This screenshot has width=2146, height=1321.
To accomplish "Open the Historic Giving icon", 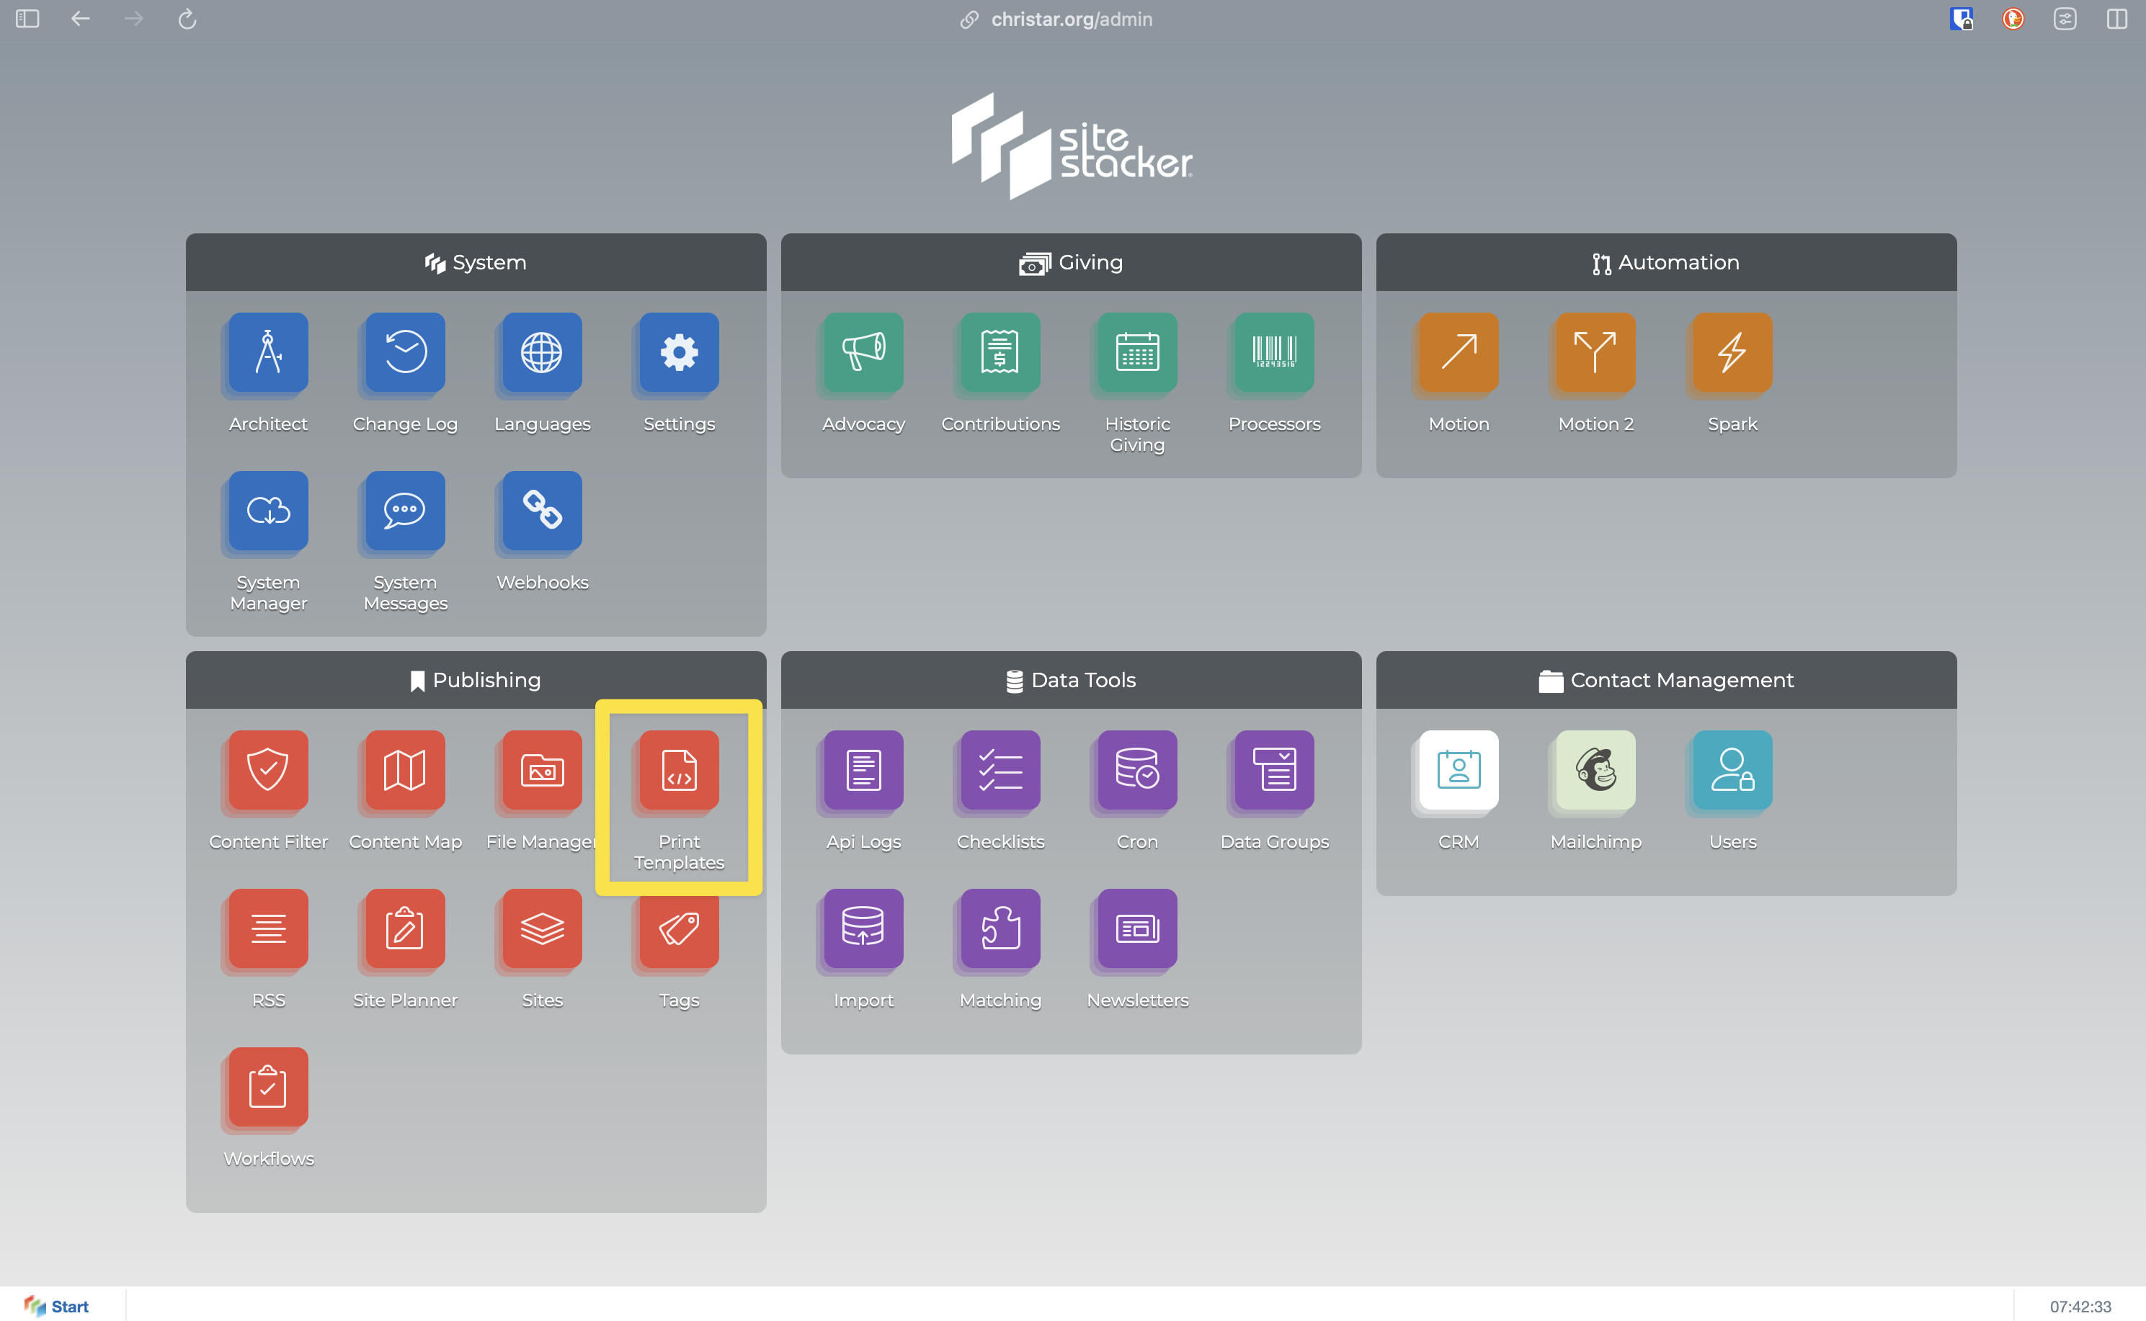I will pos(1136,353).
